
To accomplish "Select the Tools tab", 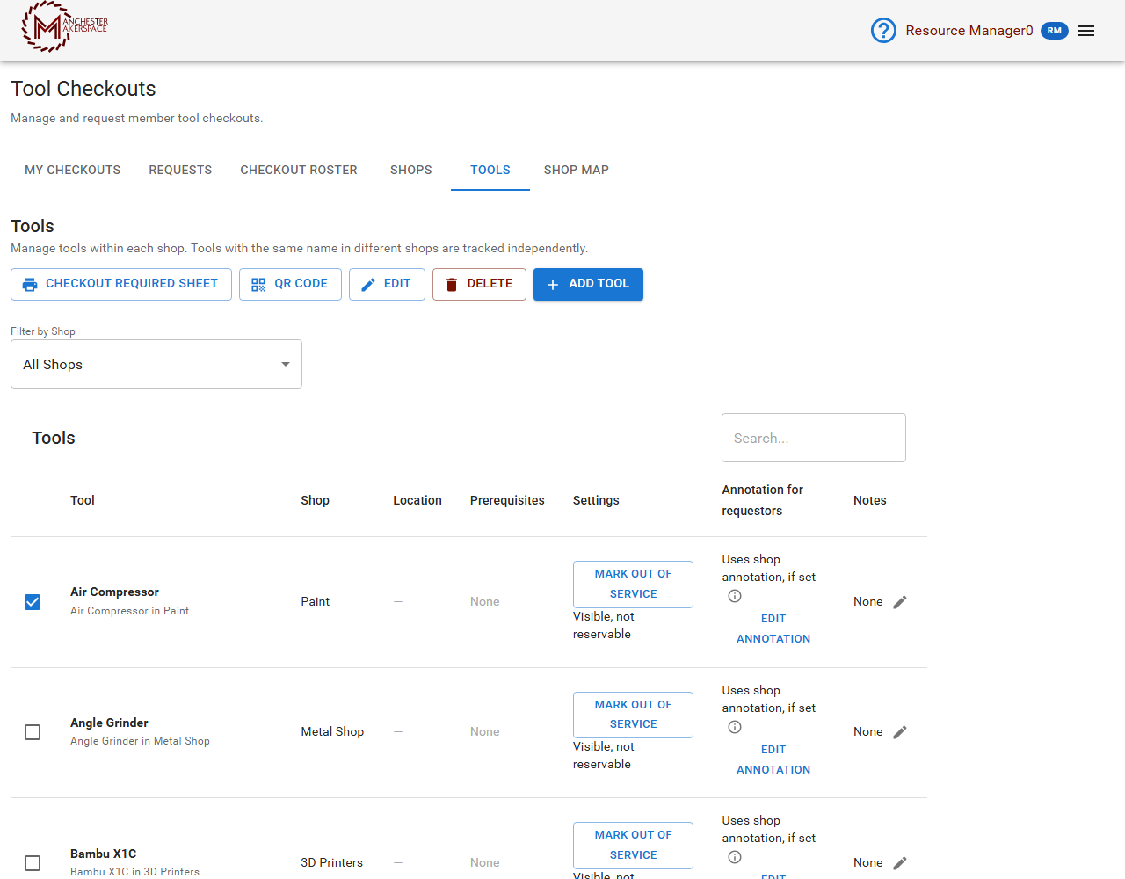I will click(x=490, y=170).
